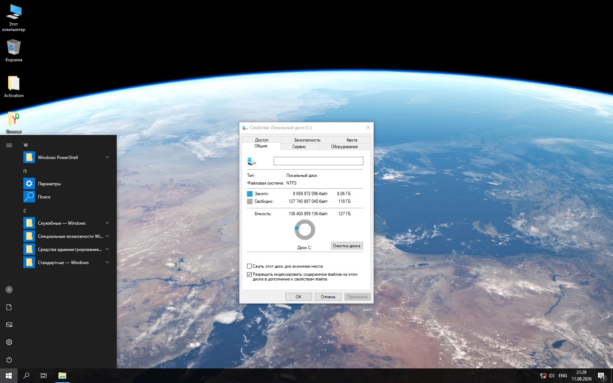
Task: Click the '136 400 859 136 байт' capacity value
Action: pyautogui.click(x=308, y=214)
